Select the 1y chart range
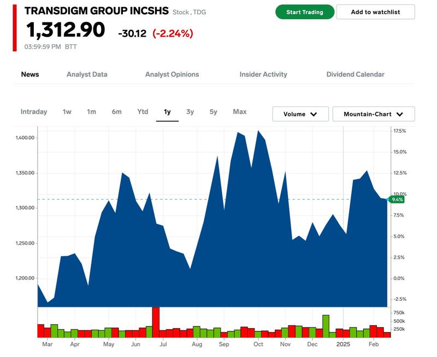This screenshot has height=357, width=437. (167, 112)
